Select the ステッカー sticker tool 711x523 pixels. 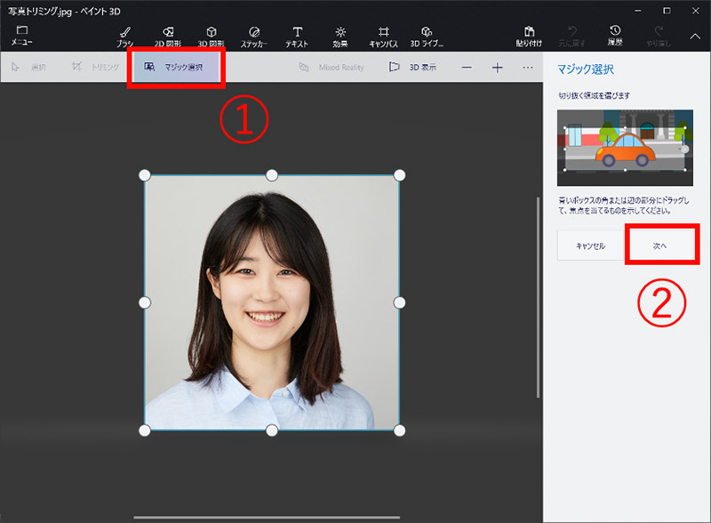[254, 36]
